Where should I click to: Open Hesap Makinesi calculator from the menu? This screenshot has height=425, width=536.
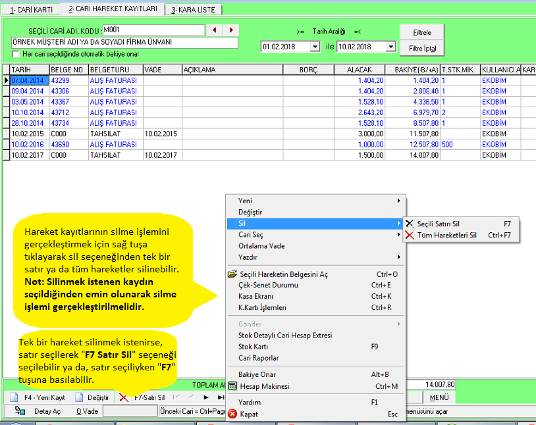point(315,386)
